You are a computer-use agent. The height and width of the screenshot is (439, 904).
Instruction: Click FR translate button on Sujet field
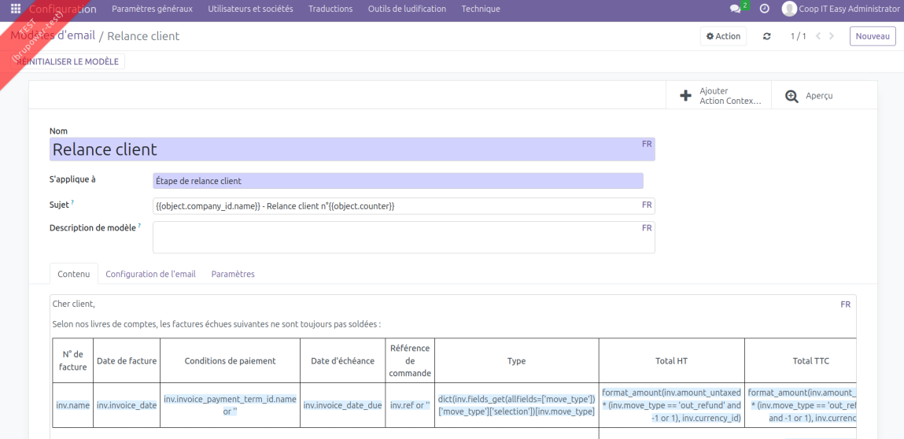647,205
